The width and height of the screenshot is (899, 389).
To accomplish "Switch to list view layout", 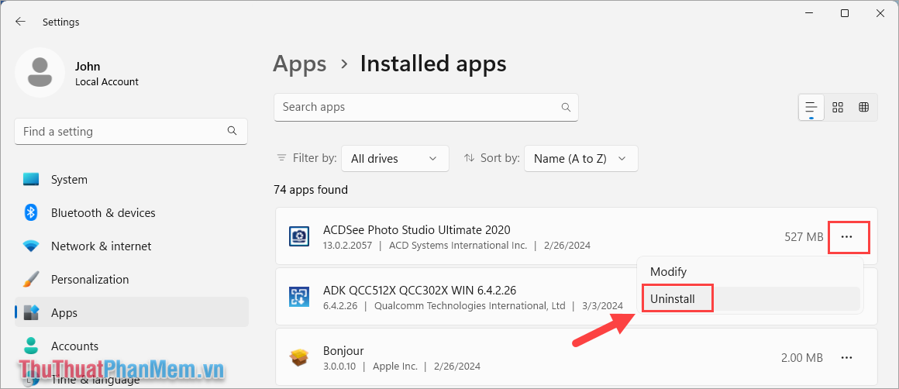I will point(811,107).
